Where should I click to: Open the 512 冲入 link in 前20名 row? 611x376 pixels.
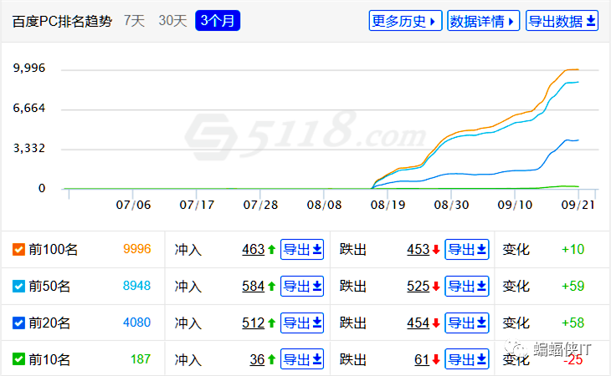[254, 323]
